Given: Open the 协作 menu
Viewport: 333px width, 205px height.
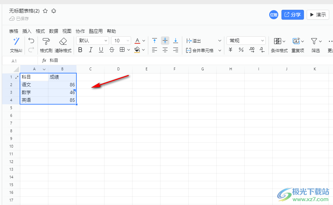Looking at the screenshot, I should (x=80, y=31).
